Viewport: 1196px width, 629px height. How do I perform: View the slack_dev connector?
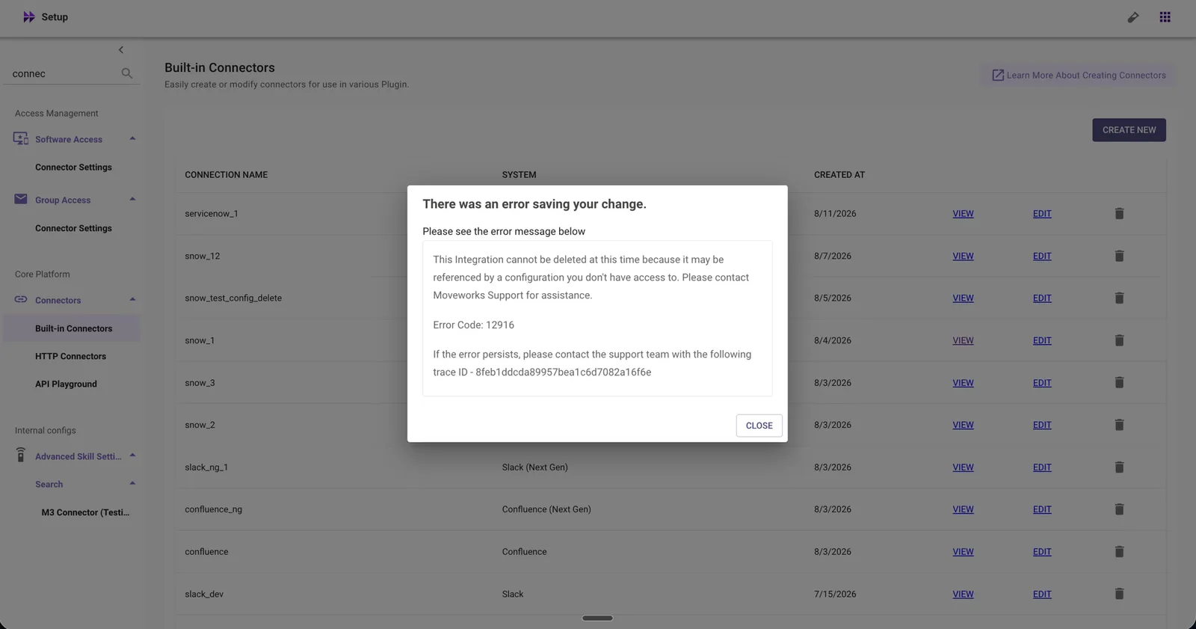click(963, 594)
